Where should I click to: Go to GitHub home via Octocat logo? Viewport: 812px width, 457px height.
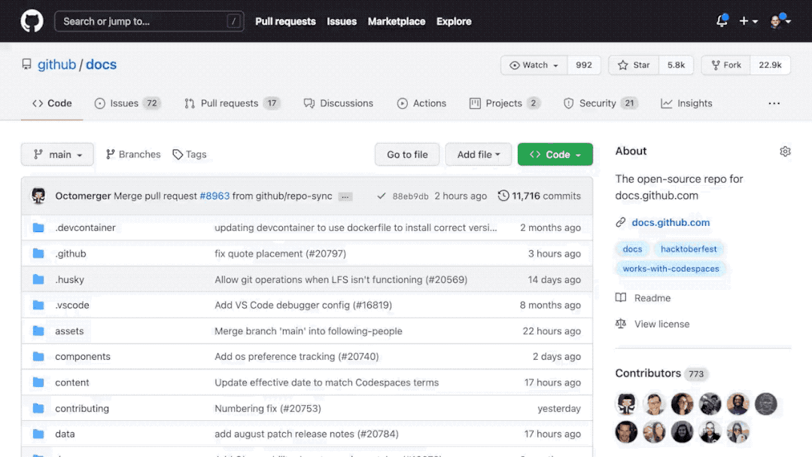pos(32,21)
